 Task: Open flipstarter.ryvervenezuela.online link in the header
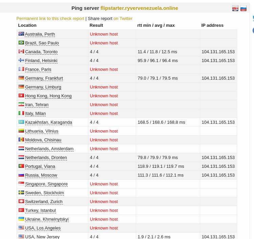(x=139, y=8)
